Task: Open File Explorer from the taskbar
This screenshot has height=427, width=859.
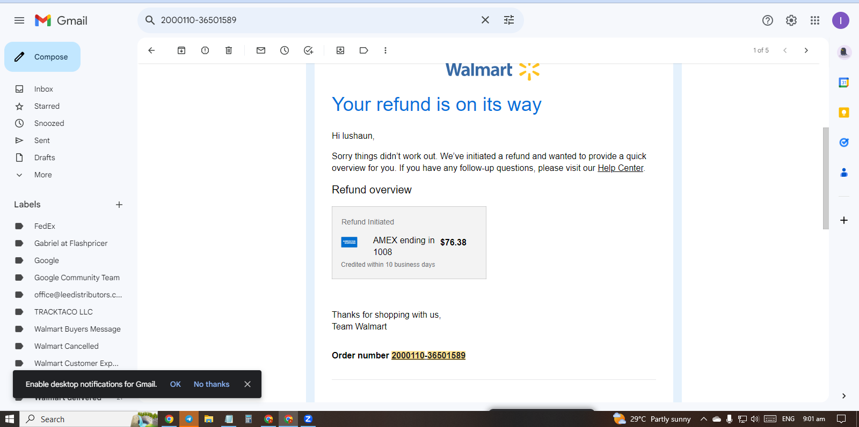Action: [x=209, y=419]
